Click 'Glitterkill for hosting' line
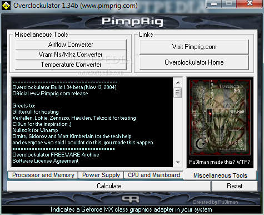 coord(36,112)
